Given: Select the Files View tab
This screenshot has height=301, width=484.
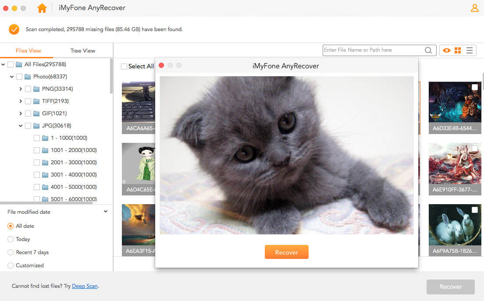Looking at the screenshot, I should tap(28, 50).
